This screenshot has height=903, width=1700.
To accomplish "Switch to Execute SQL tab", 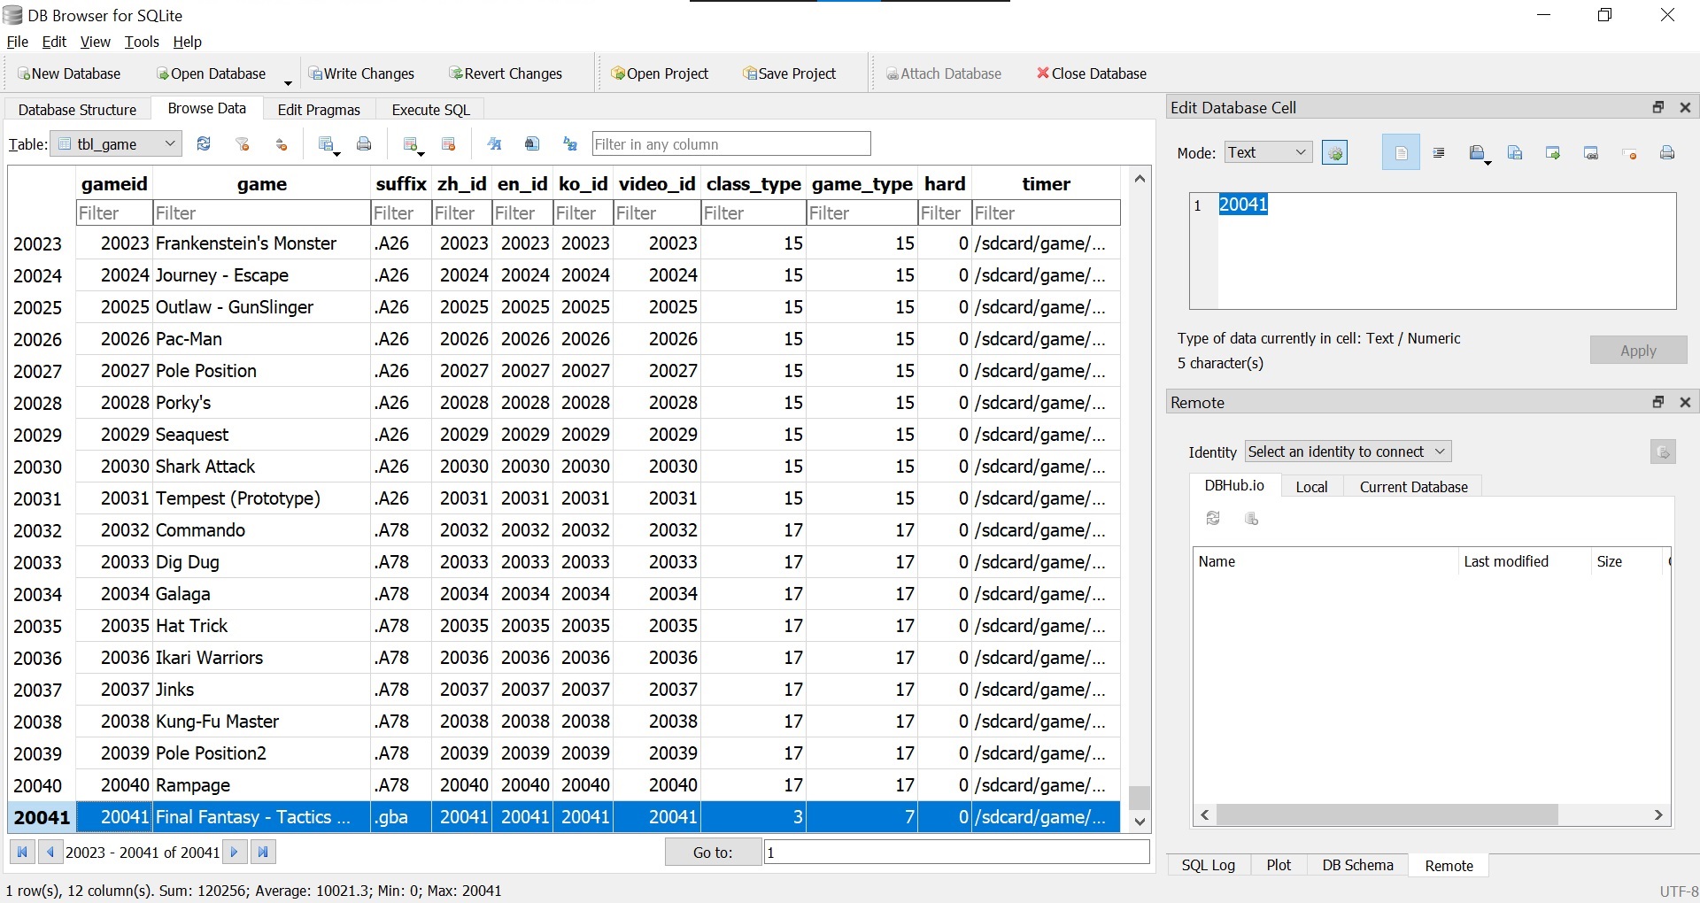I will click(430, 110).
